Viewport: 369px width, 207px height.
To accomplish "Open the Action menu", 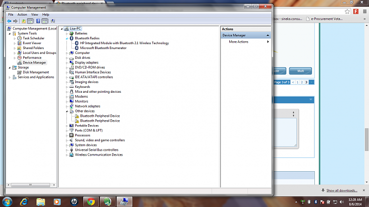I will coord(22,15).
